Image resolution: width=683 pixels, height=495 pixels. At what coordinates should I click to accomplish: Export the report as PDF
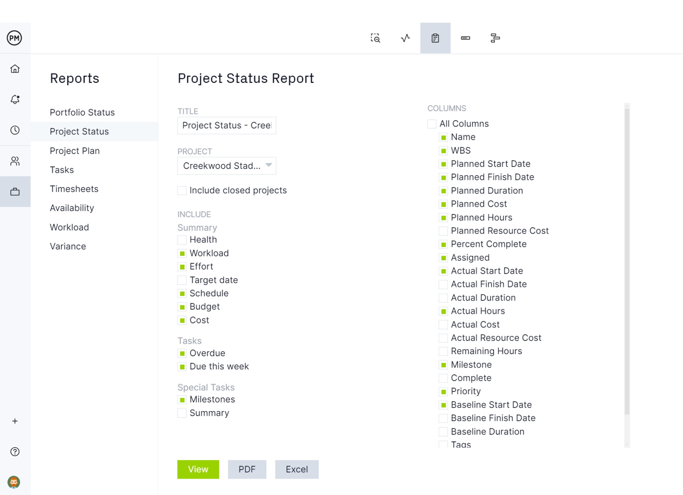pos(247,469)
